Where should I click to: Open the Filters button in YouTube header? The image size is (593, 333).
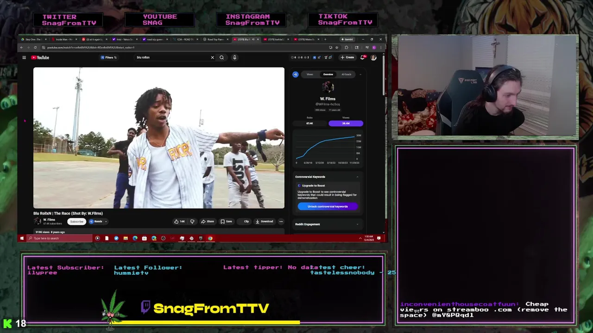pyautogui.click(x=109, y=57)
